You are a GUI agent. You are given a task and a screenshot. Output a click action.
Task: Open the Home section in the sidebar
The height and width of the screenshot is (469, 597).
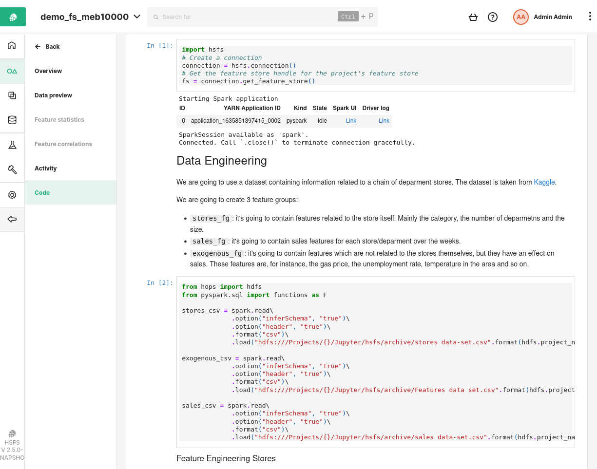pyautogui.click(x=12, y=45)
